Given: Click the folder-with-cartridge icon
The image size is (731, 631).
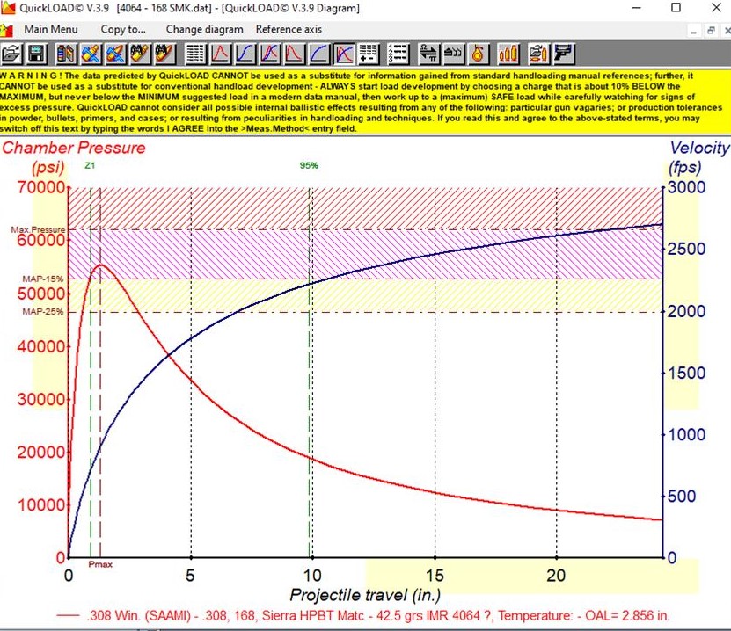Looking at the screenshot, I should tap(538, 54).
